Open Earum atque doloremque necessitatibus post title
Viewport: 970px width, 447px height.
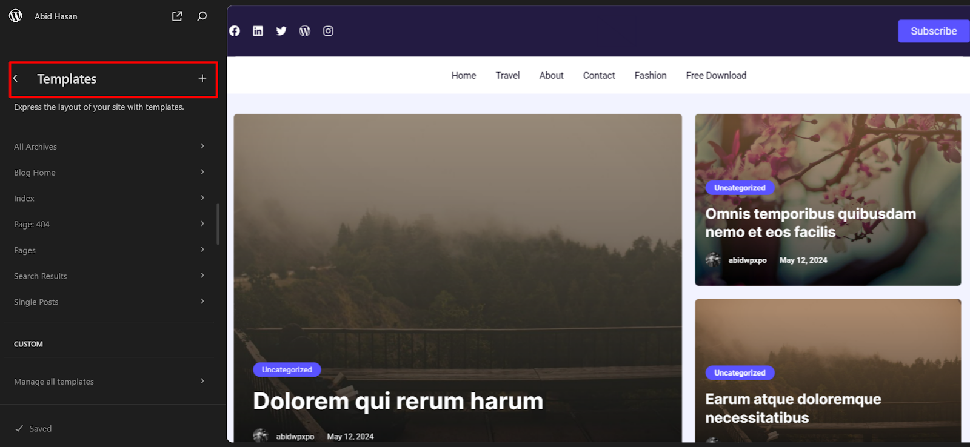point(793,408)
